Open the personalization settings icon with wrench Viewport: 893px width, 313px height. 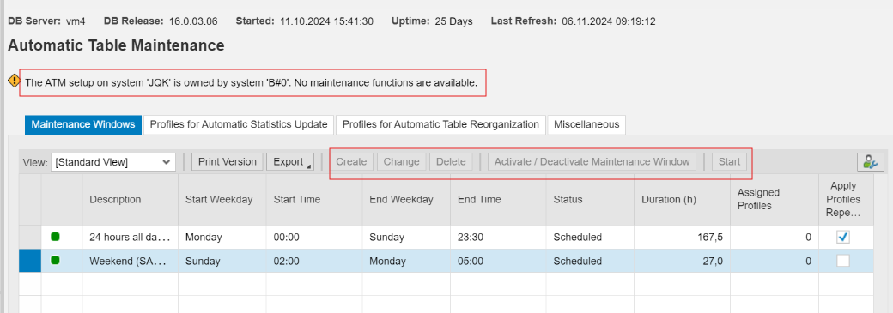click(870, 162)
